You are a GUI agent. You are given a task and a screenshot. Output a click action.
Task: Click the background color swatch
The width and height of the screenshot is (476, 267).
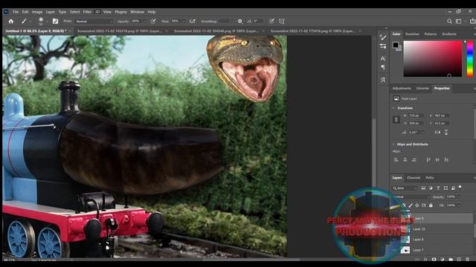pos(399,48)
